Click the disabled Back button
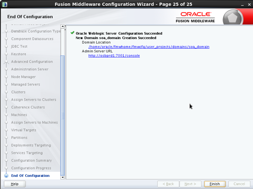Viewport: 253px width, 189px height. (168, 184)
